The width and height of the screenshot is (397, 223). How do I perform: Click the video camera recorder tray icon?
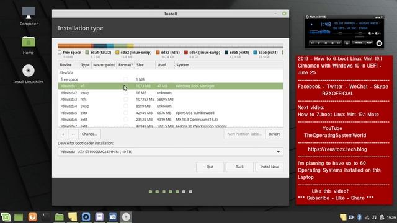pyautogui.click(x=352, y=217)
